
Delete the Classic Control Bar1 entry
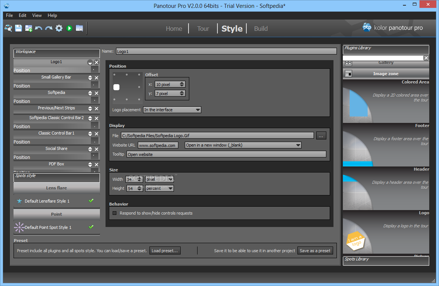coord(96,134)
